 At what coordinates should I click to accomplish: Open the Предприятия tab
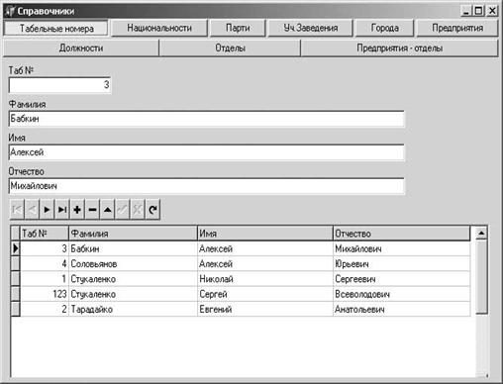[457, 28]
